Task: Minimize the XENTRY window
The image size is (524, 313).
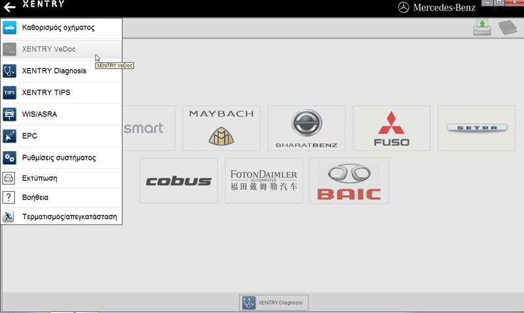Action: [x=487, y=3]
